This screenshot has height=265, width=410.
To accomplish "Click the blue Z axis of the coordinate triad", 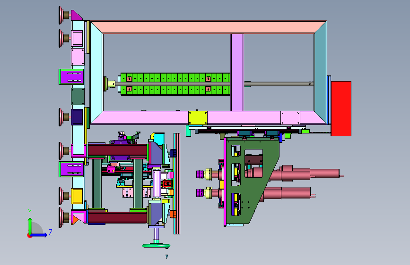I will (39, 235).
